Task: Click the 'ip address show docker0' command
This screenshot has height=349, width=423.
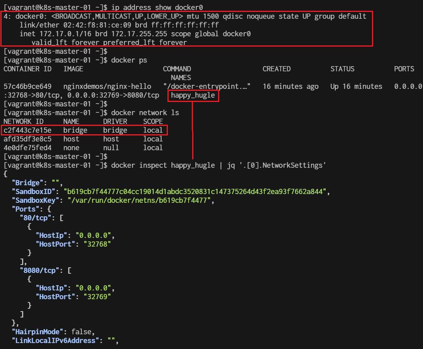Action: coord(157,7)
